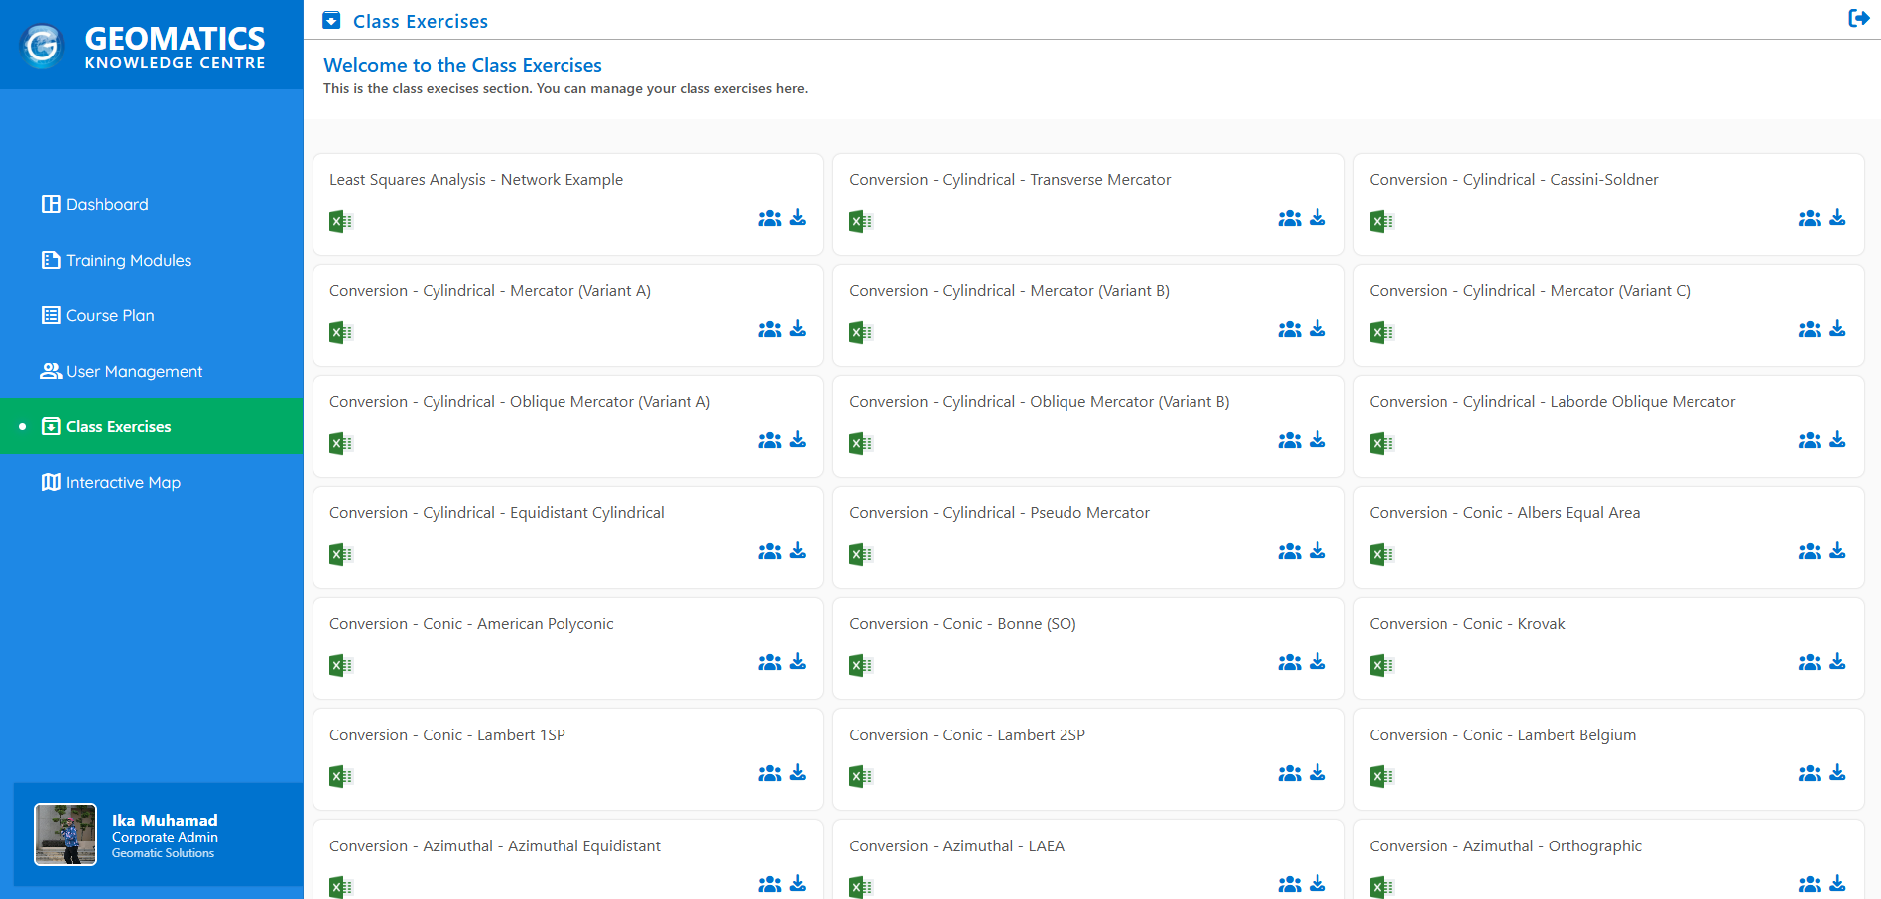Open Excel file for Lambert 1SP exercise
The image size is (1881, 899).
pyautogui.click(x=340, y=777)
